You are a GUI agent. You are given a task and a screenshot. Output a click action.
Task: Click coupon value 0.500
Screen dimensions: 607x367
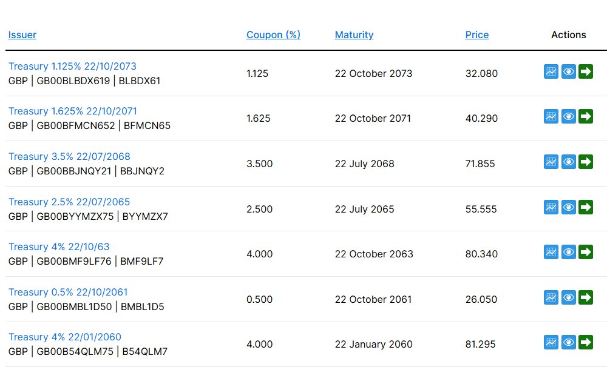point(259,299)
